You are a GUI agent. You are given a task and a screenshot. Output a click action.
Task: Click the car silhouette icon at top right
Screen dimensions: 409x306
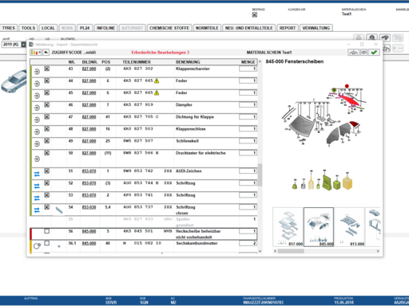(x=385, y=37)
